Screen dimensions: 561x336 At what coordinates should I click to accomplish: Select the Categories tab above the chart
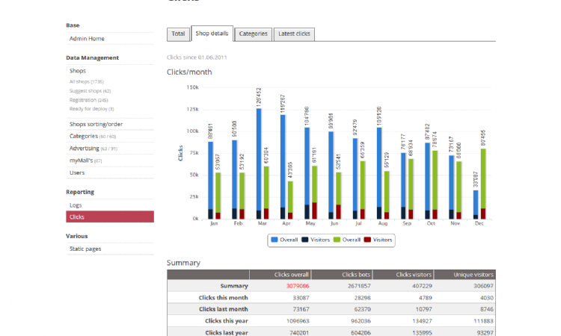click(253, 34)
